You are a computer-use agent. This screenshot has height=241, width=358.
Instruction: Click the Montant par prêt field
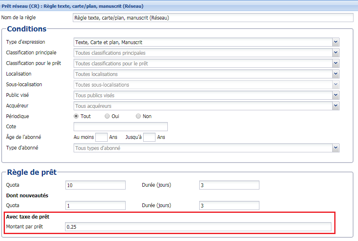pos(198,227)
